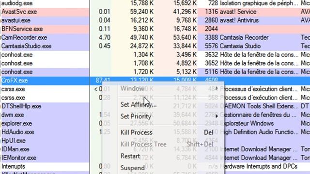
Task: Click the avast! Service description cell
Action: coord(238,12)
